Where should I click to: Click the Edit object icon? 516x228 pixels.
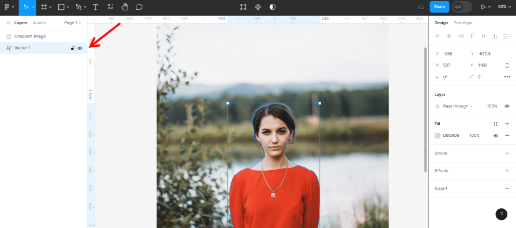click(x=243, y=7)
